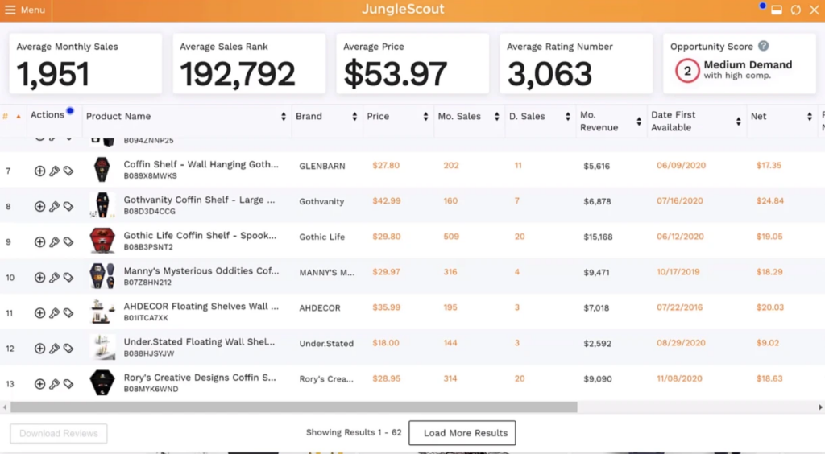The height and width of the screenshot is (454, 825).
Task: Click the keyword tool icon for Rory's row
Action: coord(54,384)
